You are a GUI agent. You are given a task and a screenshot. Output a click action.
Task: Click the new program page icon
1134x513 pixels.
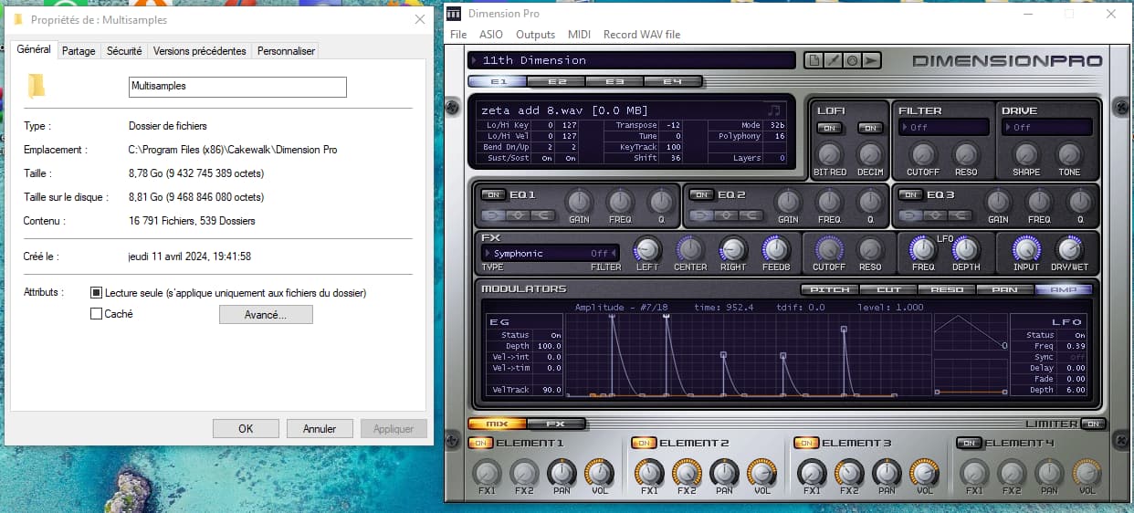tap(813, 61)
